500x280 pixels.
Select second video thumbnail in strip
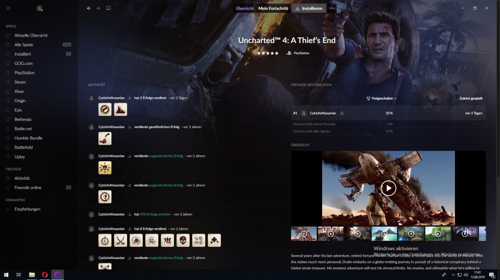pos(331,234)
